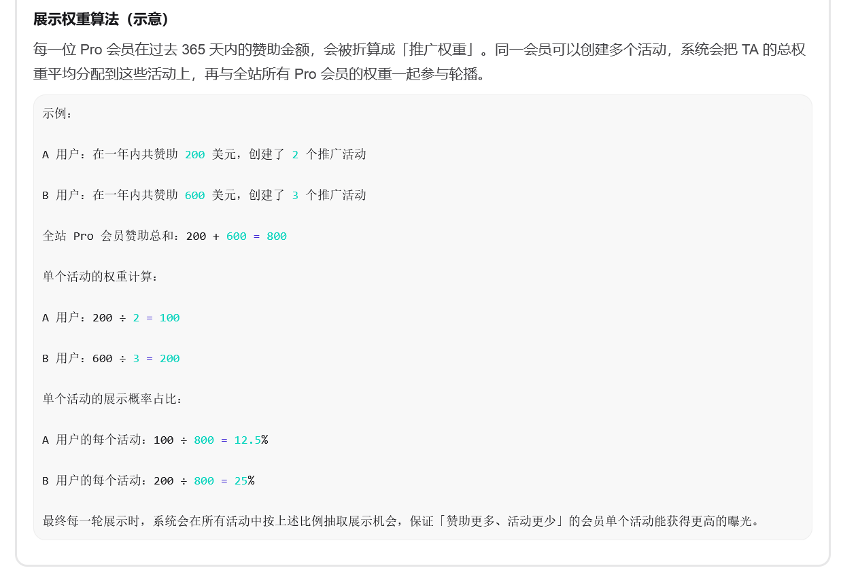Viewport: 841px width, 581px height.
Task: Click highlighted 600 in B 用户 sponsorship line
Action: point(194,195)
